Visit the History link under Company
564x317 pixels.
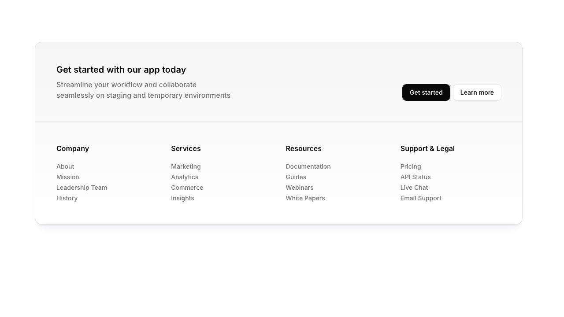(x=67, y=198)
